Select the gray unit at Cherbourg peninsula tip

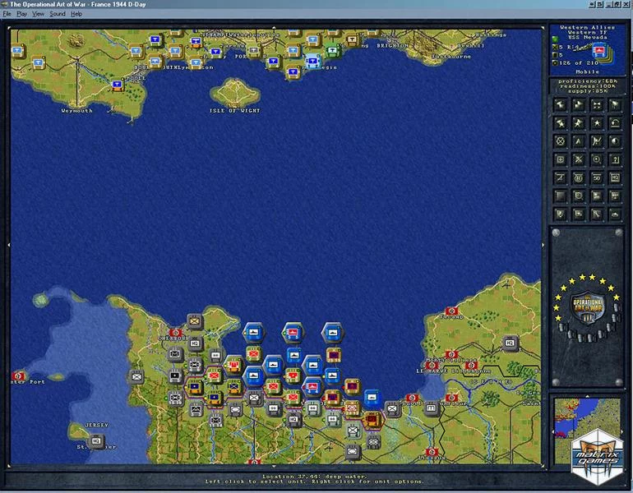tap(195, 321)
